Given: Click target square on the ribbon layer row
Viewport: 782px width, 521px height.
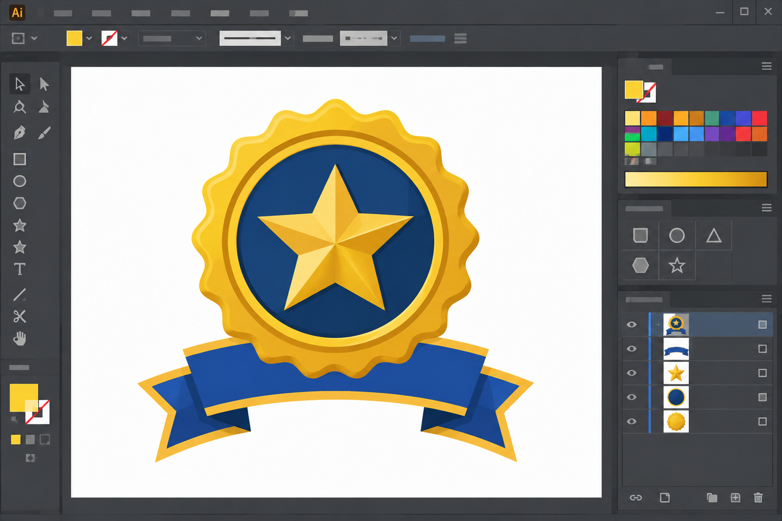Looking at the screenshot, I should [x=762, y=349].
